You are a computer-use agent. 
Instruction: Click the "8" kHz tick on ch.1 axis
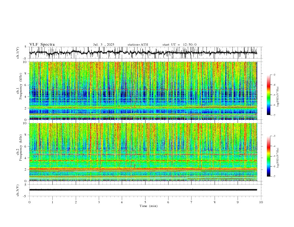point(26,73)
